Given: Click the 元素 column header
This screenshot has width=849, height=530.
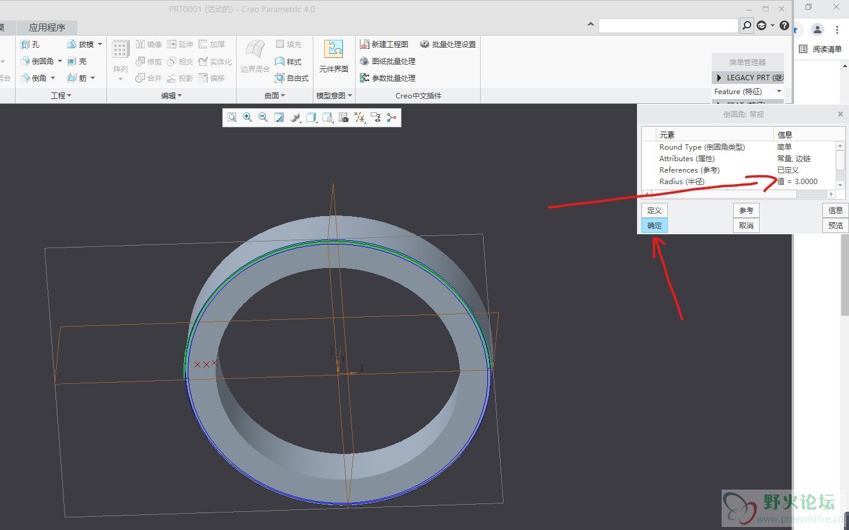Looking at the screenshot, I should pyautogui.click(x=715, y=135).
